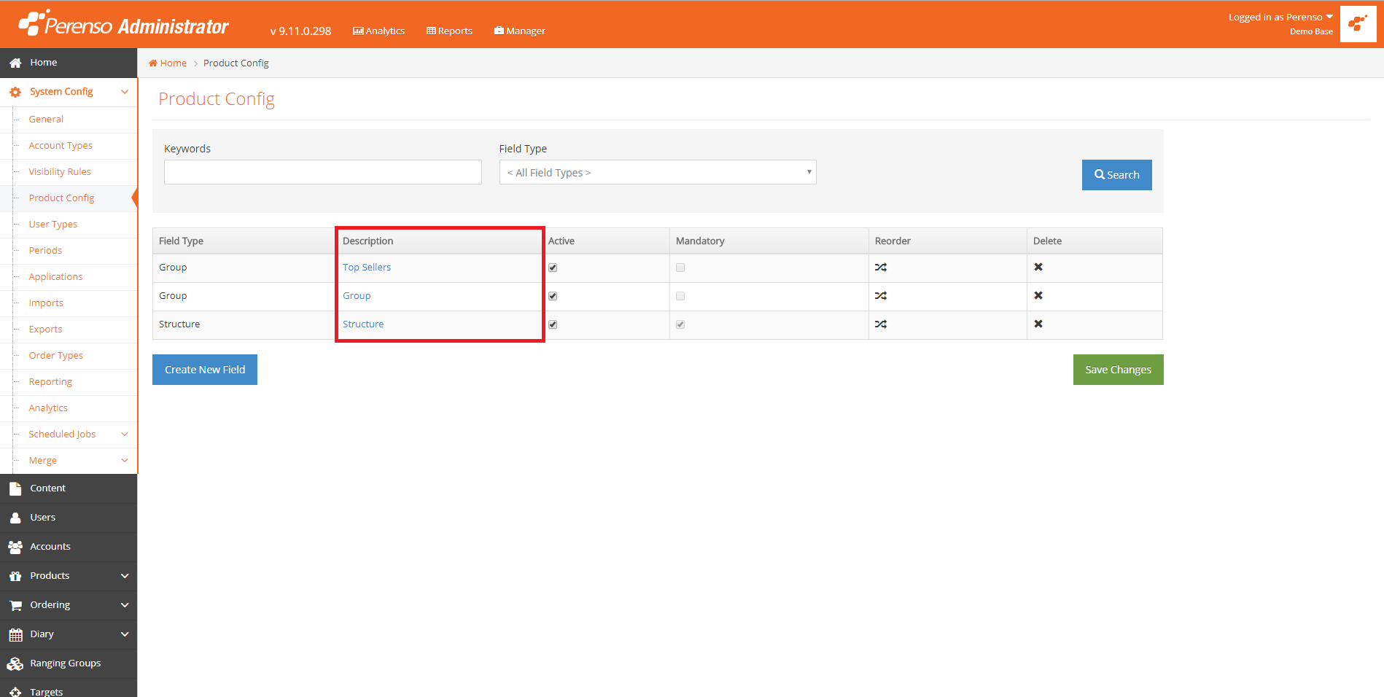The width and height of the screenshot is (1384, 697).
Task: Click Home breadcrumb link
Action: tap(168, 63)
